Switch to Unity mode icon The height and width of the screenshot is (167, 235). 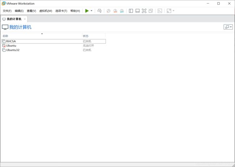click(151, 11)
